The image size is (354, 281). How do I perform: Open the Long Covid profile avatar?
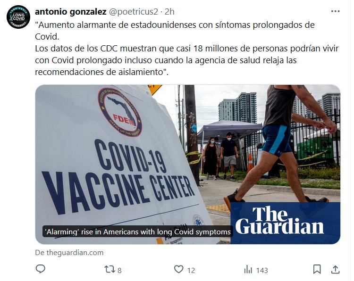tap(18, 17)
